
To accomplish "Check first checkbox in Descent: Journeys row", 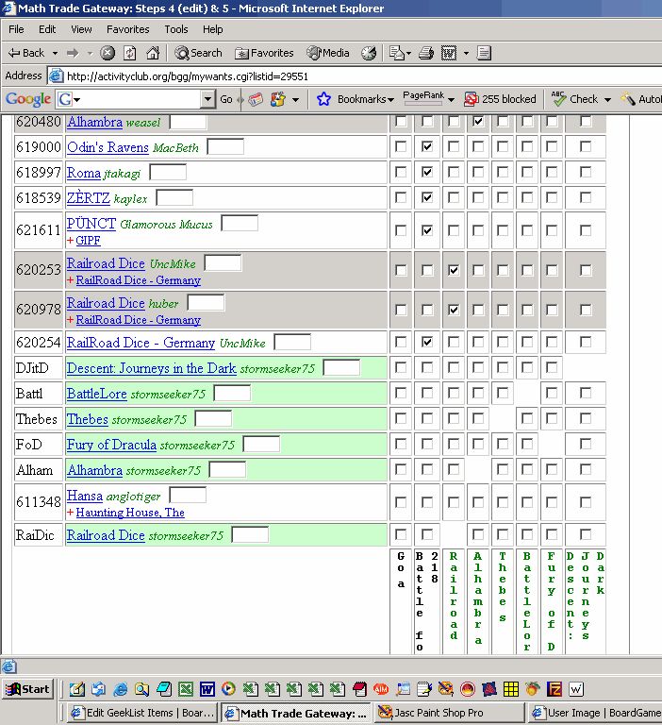I will tap(402, 367).
